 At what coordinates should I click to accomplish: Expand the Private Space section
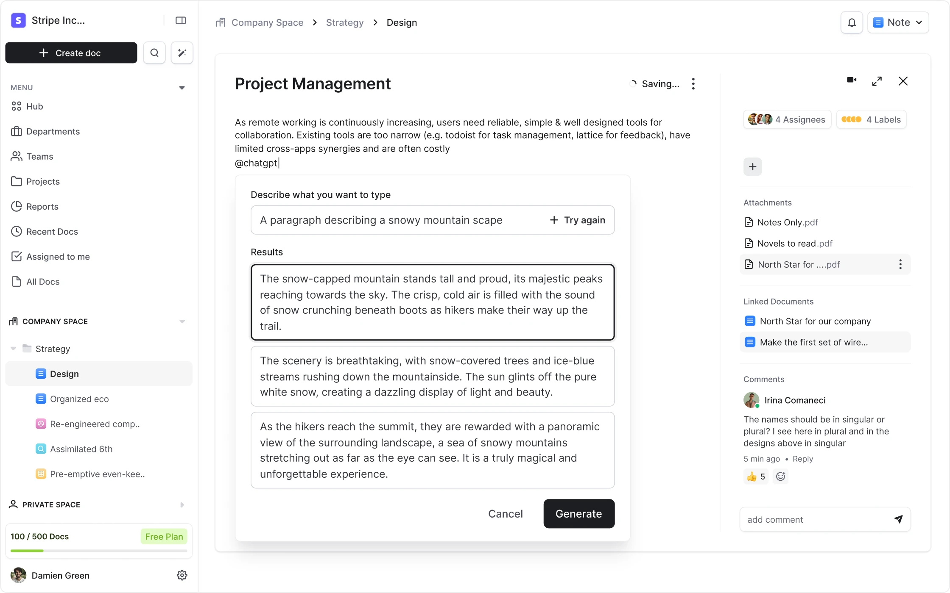coord(182,504)
